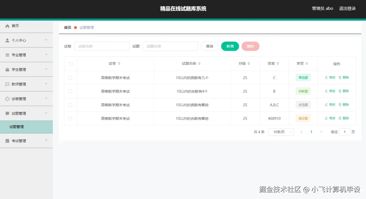The width and height of the screenshot is (366, 199).
Task: Click the 填空题 type tag
Action: pyautogui.click(x=303, y=118)
